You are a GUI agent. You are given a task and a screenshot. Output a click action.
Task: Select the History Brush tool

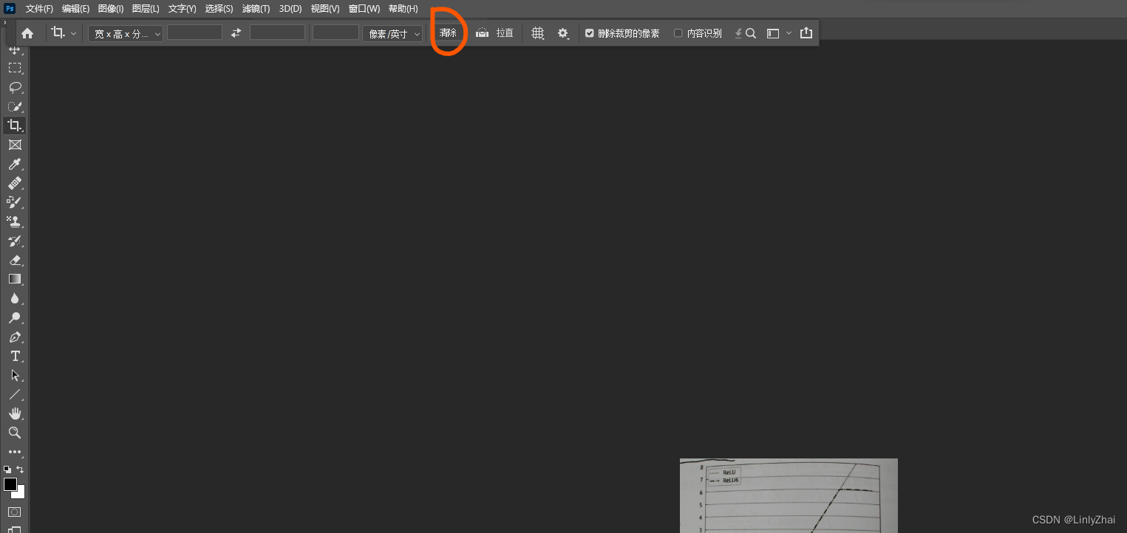click(x=15, y=241)
